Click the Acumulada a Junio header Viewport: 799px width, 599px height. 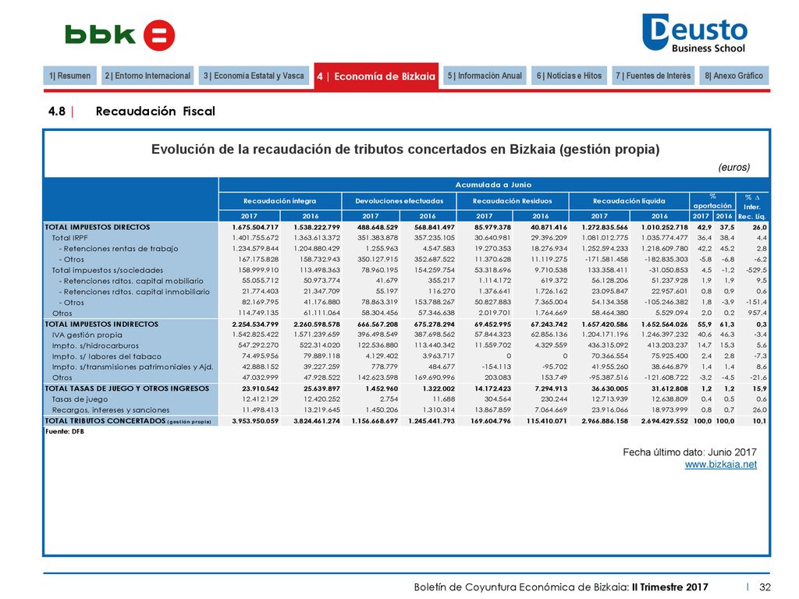tap(493, 185)
